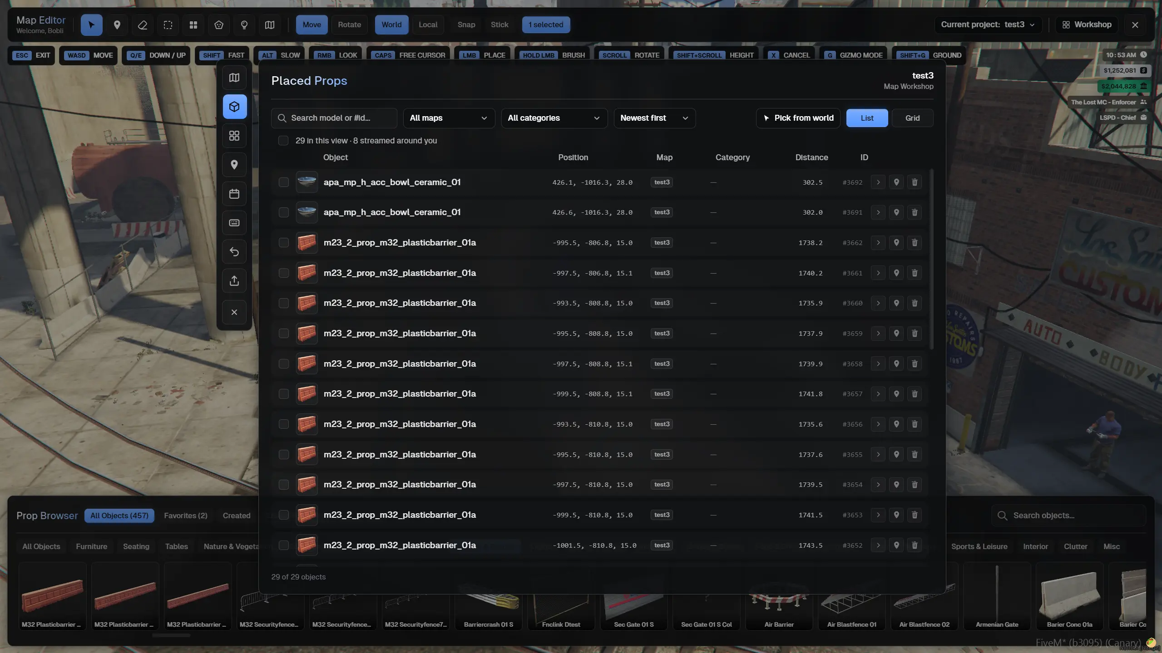Switch to the Favorites (2) tab
Screen dimensions: 1162x653
tap(185, 516)
